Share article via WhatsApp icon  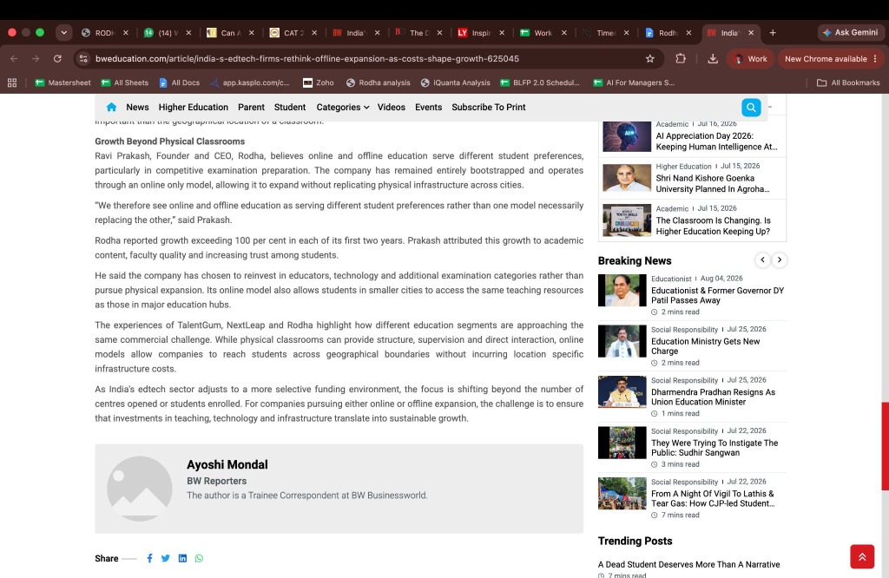(199, 558)
